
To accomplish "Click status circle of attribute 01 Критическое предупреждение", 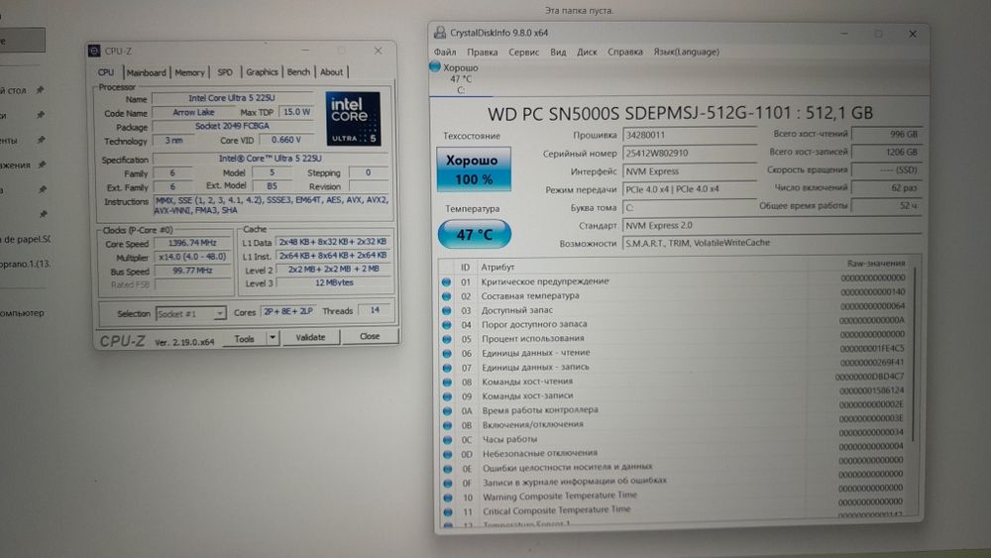I will click(446, 281).
